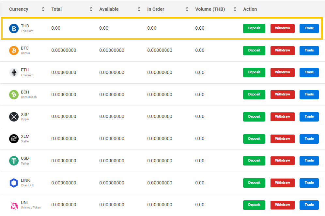The width and height of the screenshot is (325, 216).
Task: Click the orange Bitcoin BTC icon
Action: [14, 50]
